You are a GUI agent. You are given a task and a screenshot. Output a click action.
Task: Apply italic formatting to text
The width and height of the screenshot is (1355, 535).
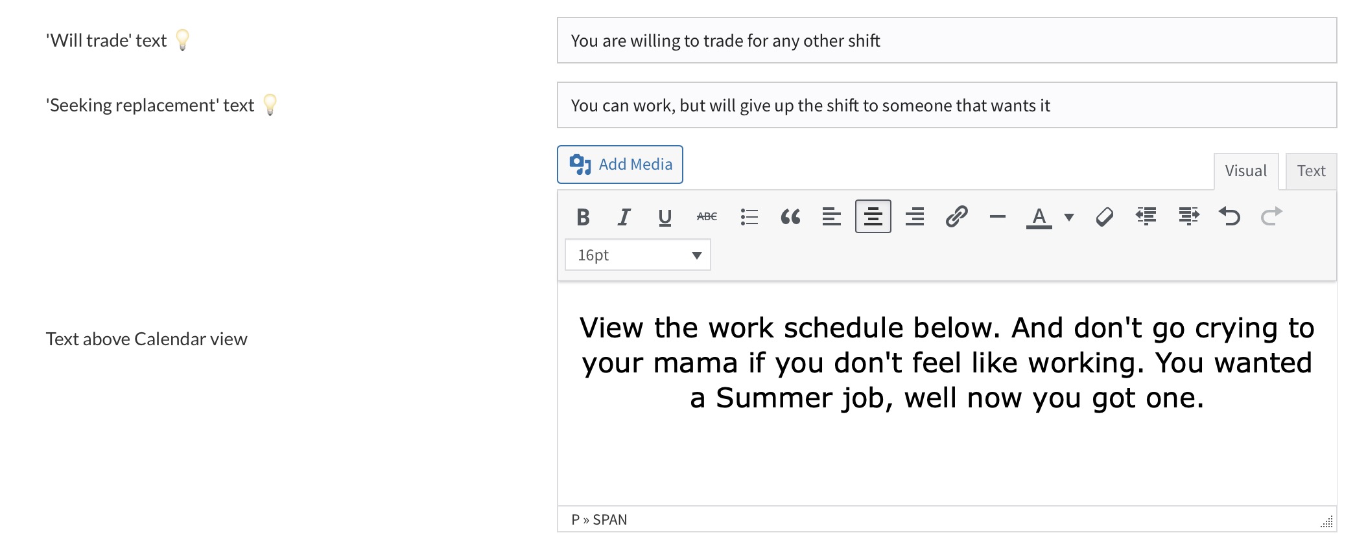tap(624, 217)
